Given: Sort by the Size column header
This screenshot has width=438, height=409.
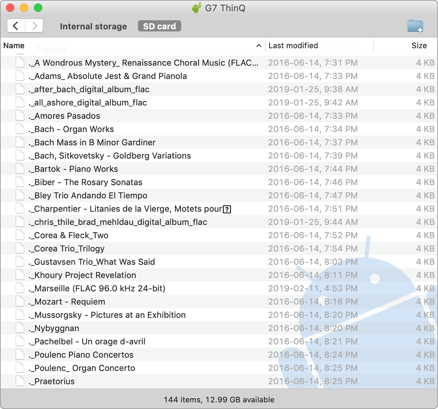Looking at the screenshot, I should (419, 46).
